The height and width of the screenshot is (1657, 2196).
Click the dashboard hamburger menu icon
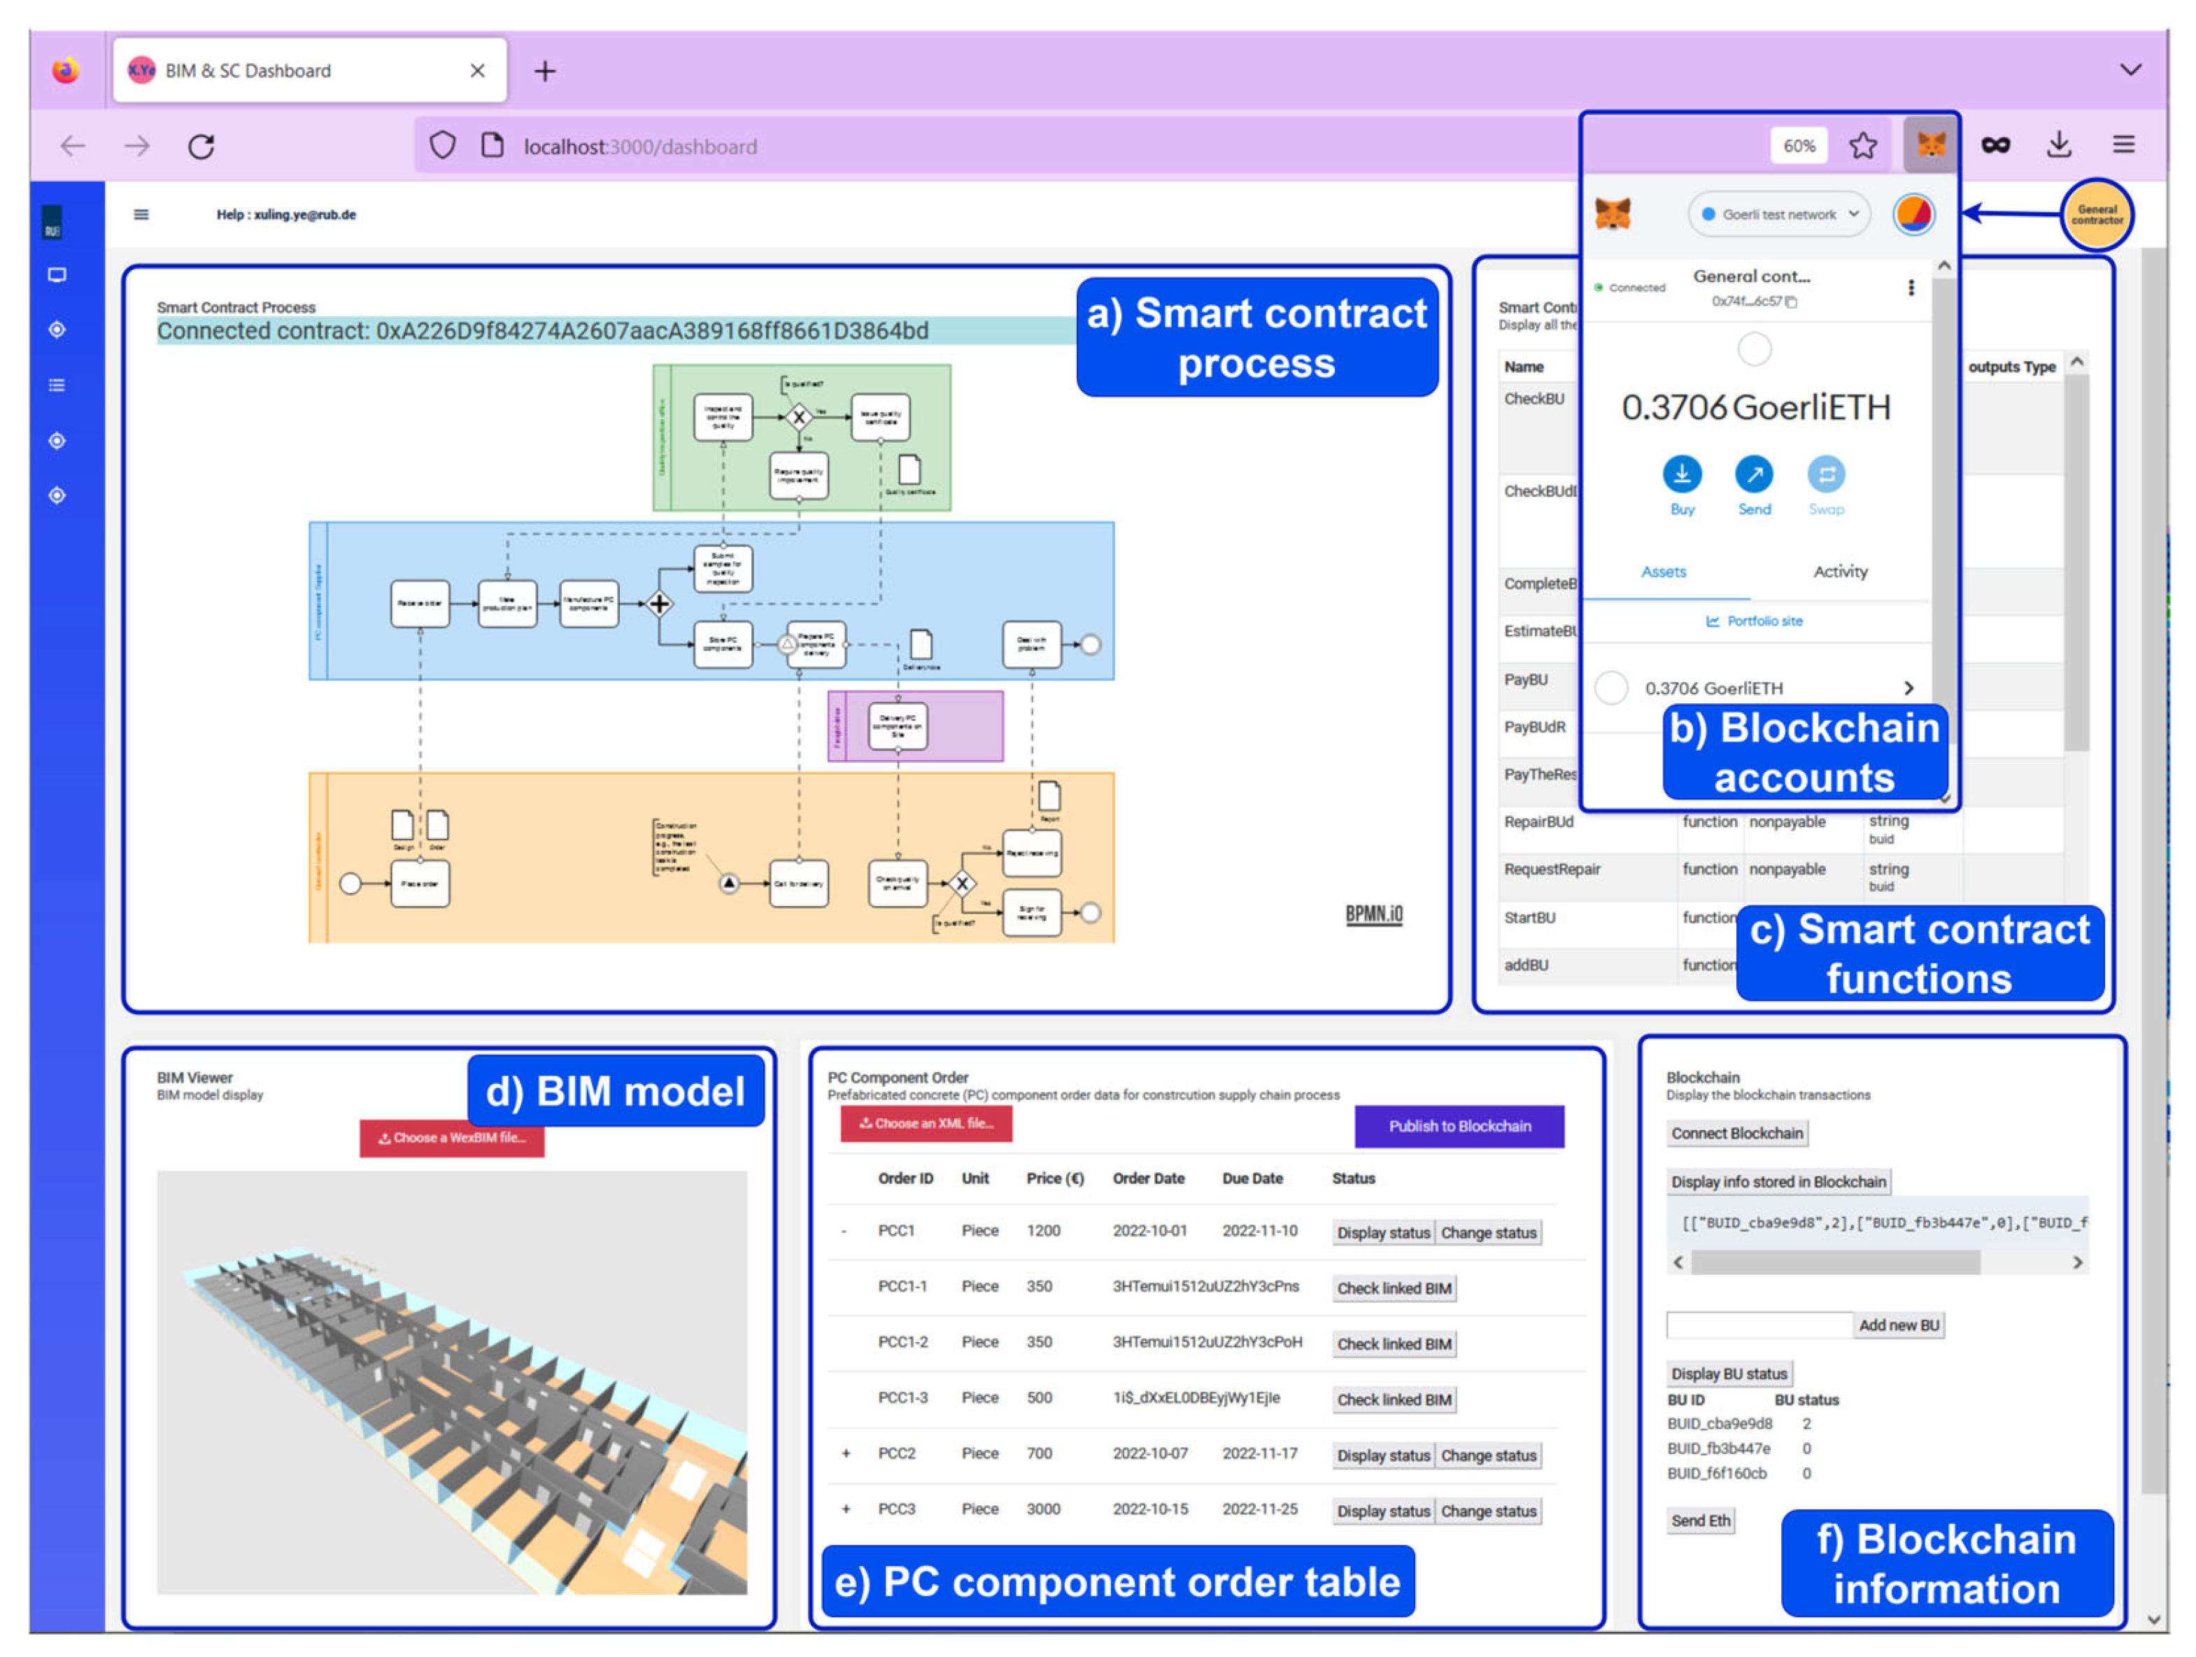[141, 214]
